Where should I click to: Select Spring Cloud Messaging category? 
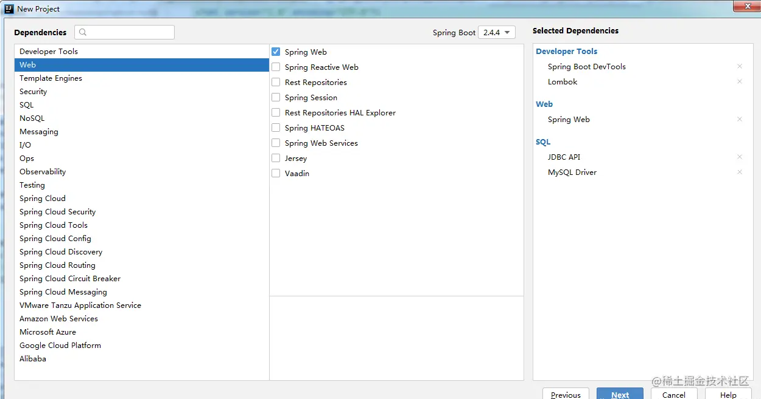point(141,292)
